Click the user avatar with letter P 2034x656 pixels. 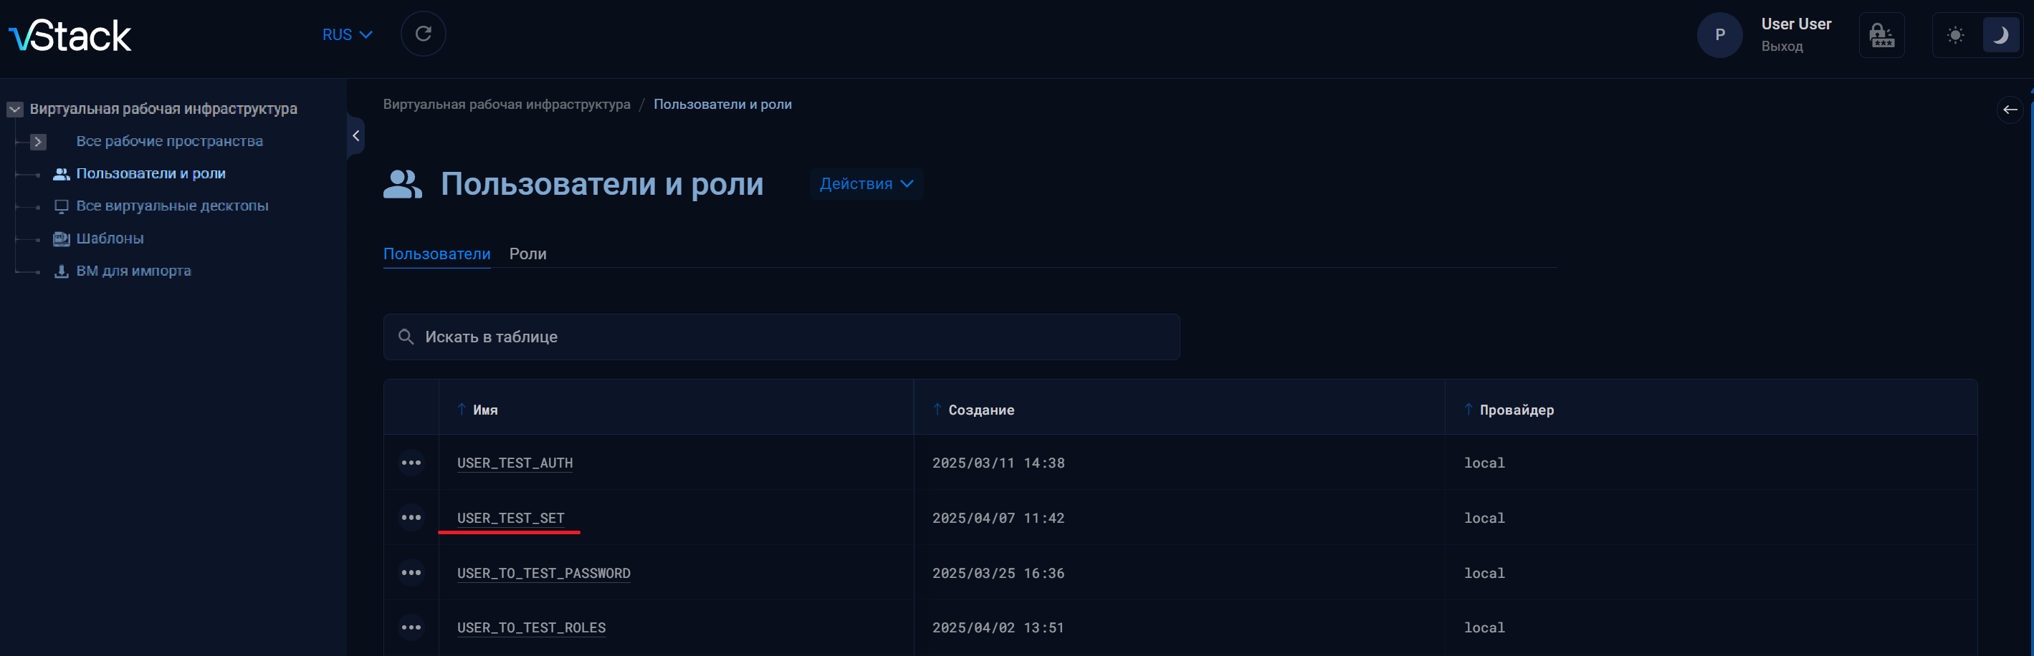click(x=1719, y=36)
